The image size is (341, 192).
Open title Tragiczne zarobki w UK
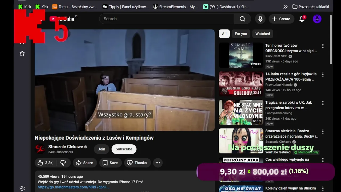(x=289, y=105)
